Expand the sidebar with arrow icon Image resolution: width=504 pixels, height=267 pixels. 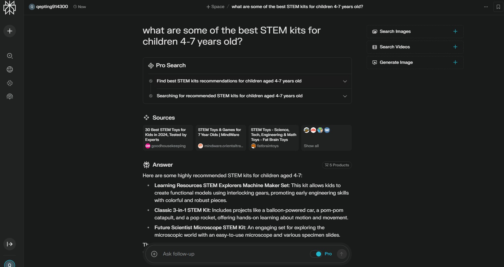click(x=10, y=244)
